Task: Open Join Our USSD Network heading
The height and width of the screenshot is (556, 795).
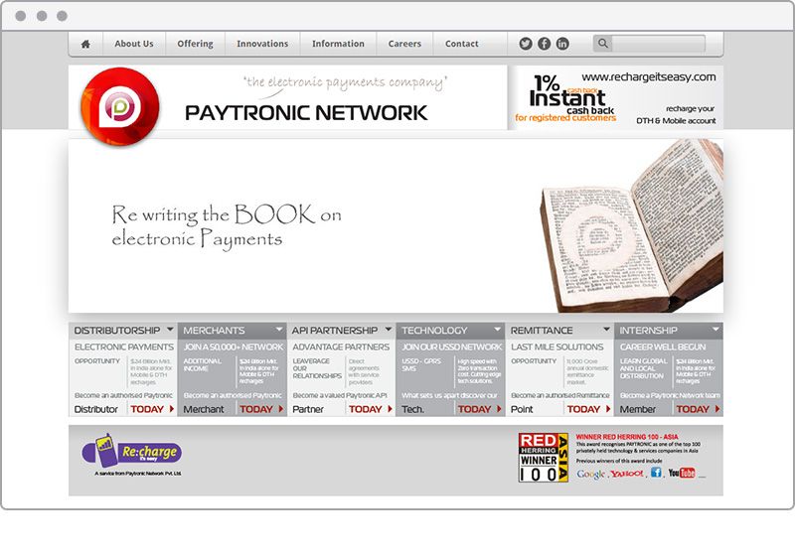Action: (452, 347)
